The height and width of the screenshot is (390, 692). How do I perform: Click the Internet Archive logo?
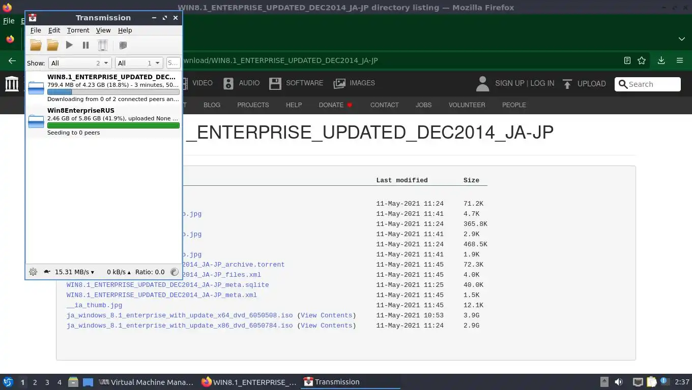tap(12, 83)
